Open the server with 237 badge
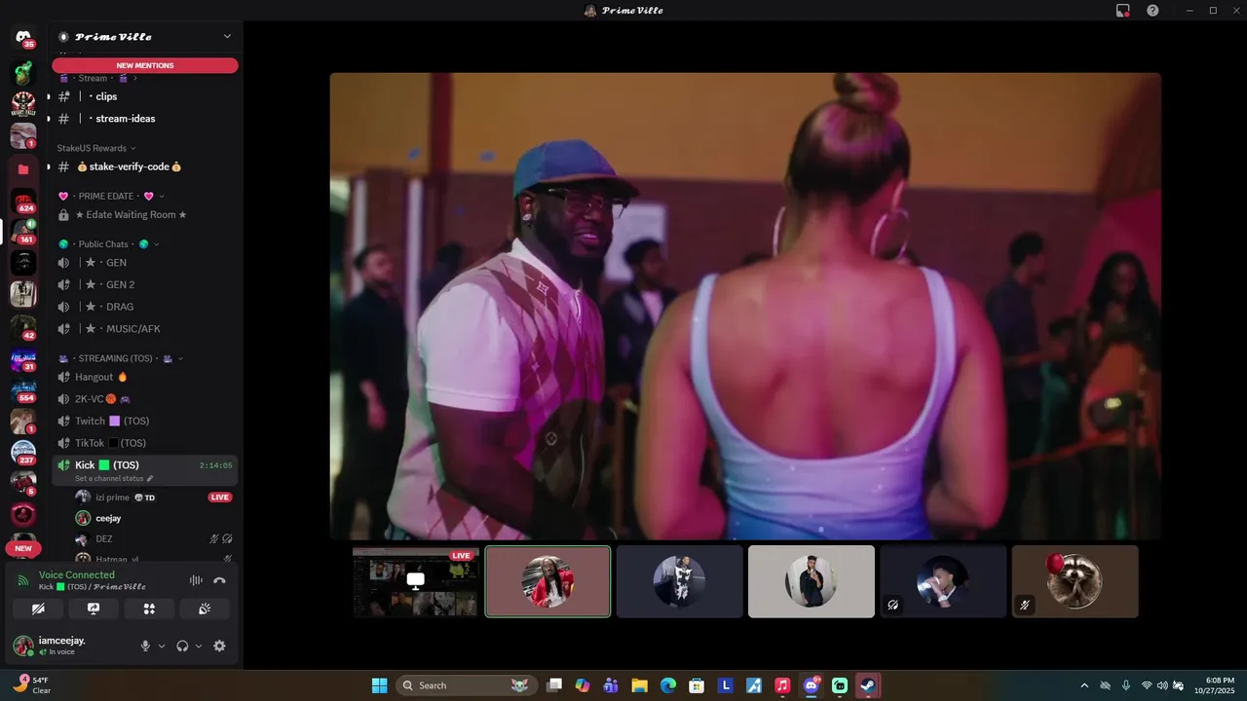This screenshot has width=1247, height=701. [23, 453]
